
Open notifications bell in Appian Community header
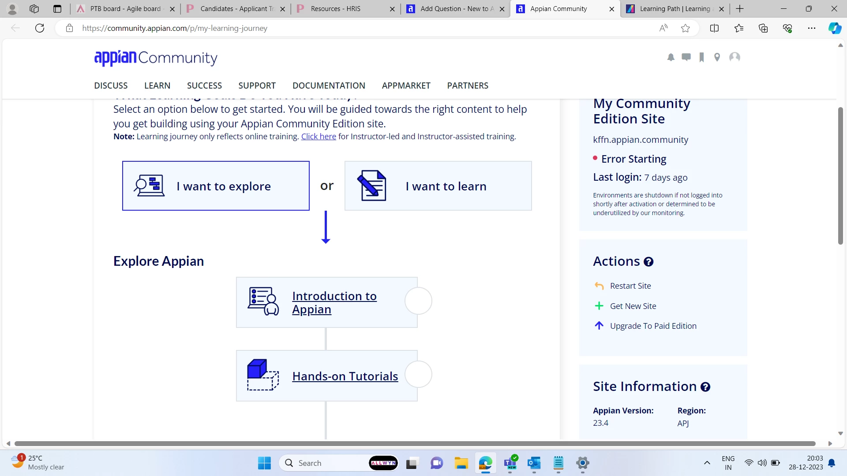click(x=671, y=57)
